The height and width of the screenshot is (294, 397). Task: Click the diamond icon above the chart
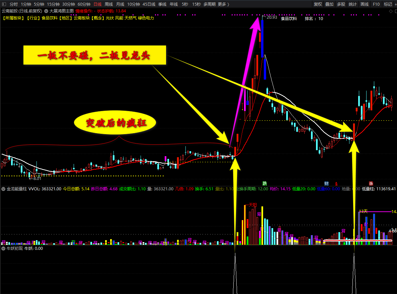click(x=391, y=11)
